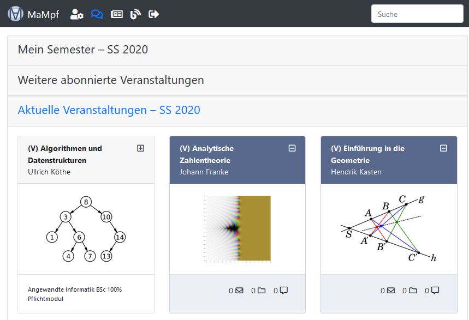The height and width of the screenshot is (320, 469).
Task: Open the news newspaper icon
Action: click(117, 14)
